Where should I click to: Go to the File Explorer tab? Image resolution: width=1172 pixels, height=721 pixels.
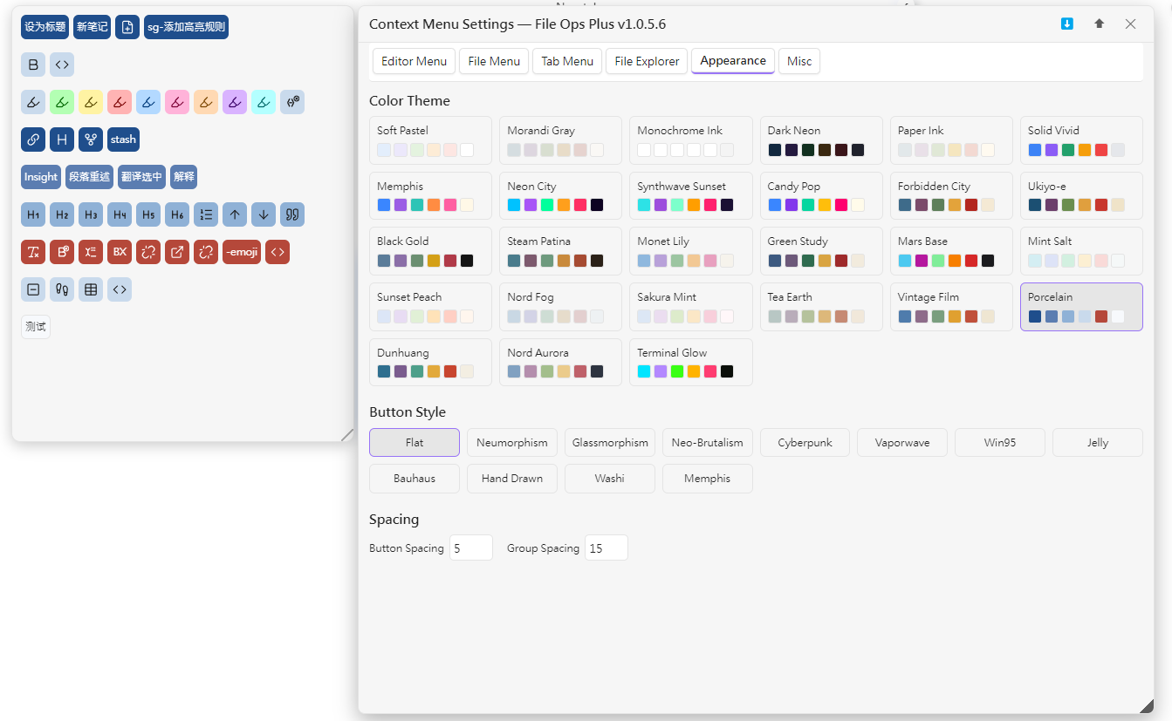[x=647, y=61]
